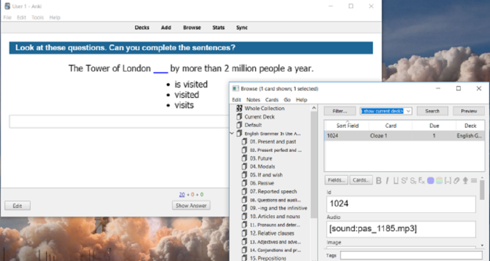Apply superscript formatting
Image resolution: width=490 pixels, height=261 pixels.
(404, 181)
